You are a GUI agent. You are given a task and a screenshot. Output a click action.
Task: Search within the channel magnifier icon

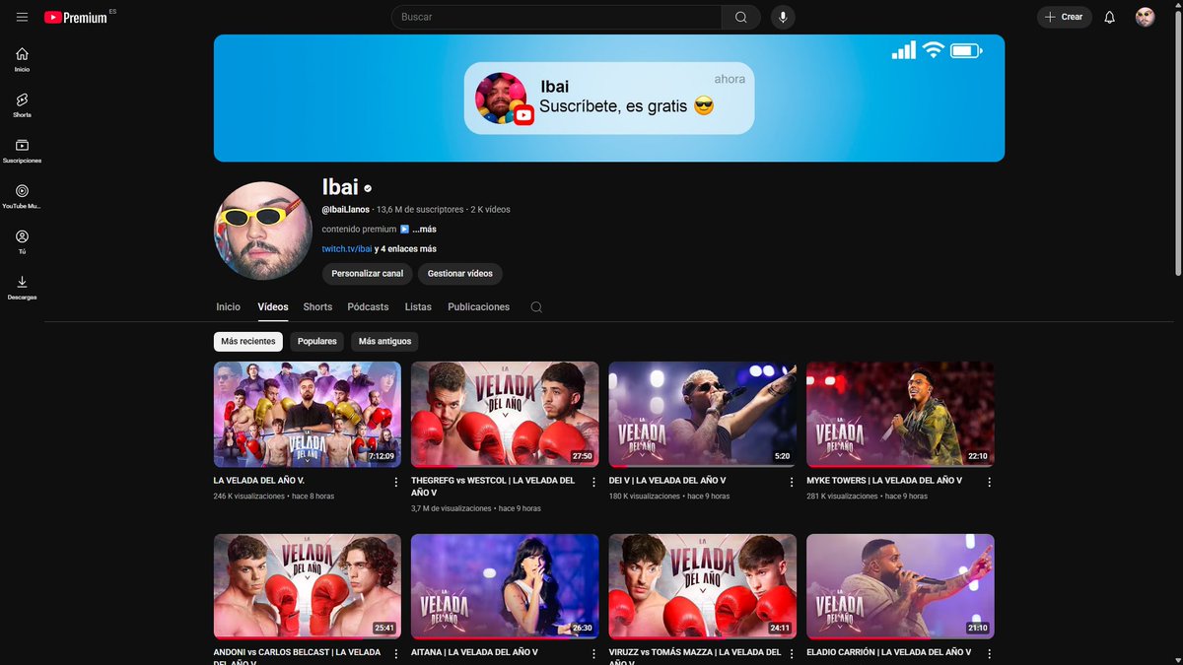click(x=536, y=307)
